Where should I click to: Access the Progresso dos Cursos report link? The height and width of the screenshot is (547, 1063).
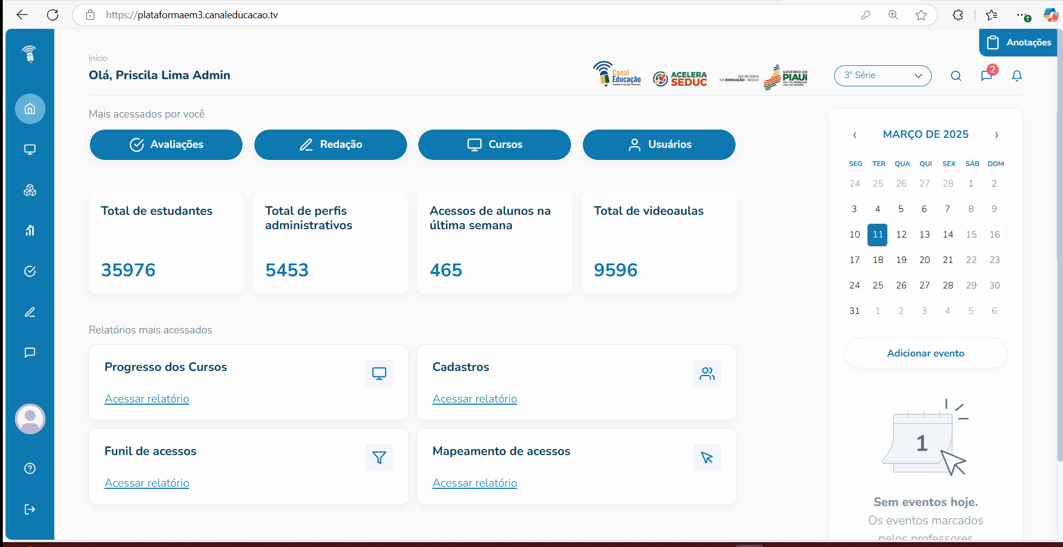147,399
